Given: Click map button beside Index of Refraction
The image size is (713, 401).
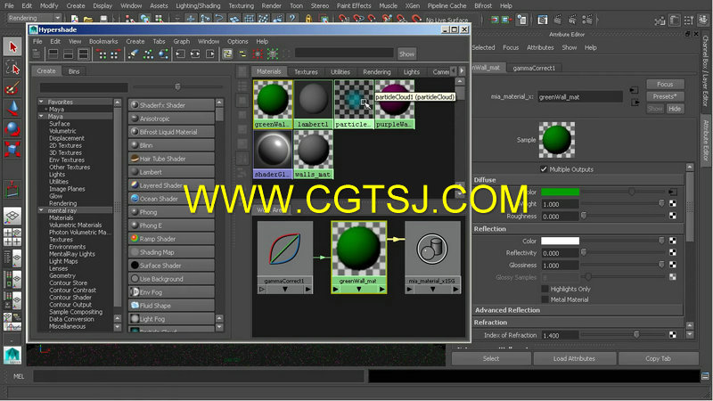Looking at the screenshot, I should pos(673,335).
